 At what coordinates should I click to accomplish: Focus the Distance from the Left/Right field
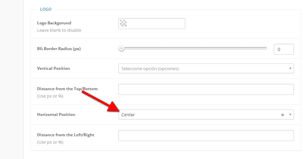(x=206, y=135)
